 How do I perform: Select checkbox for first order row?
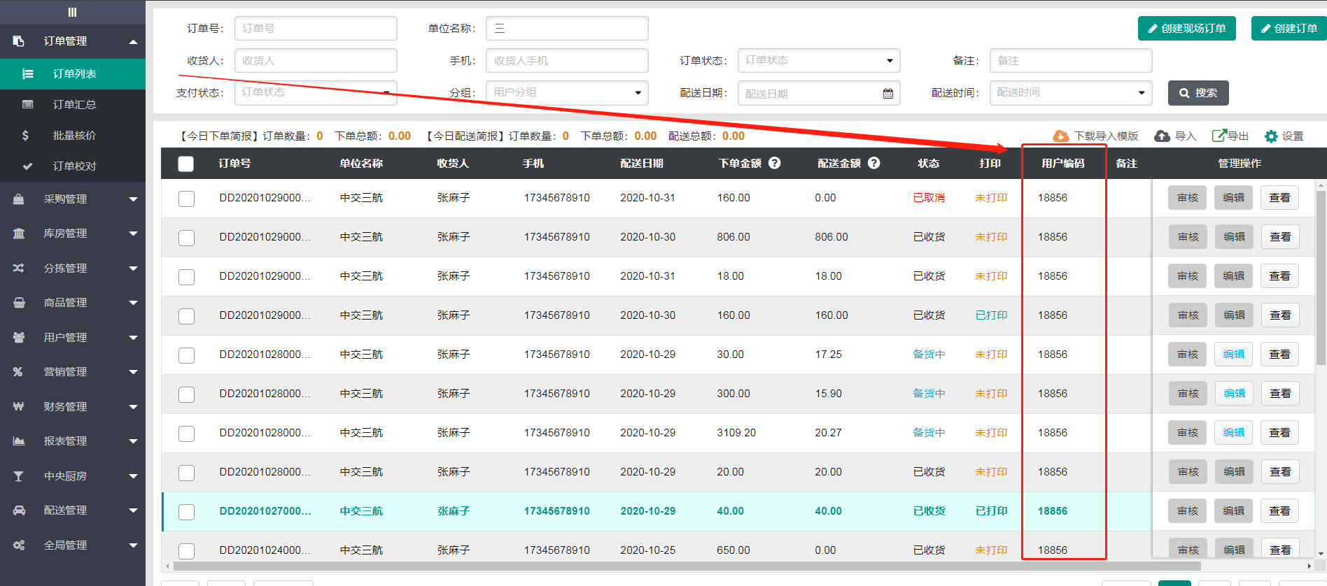tap(186, 199)
